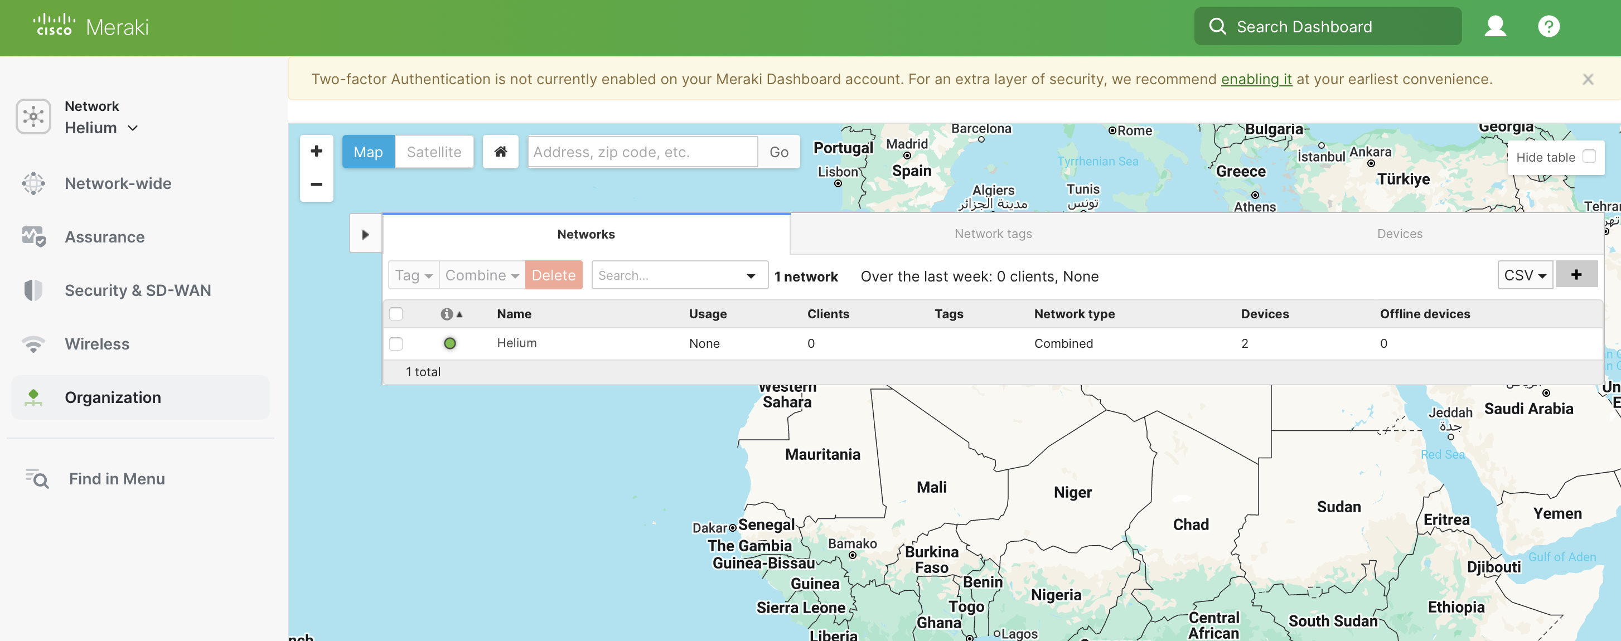Click the address search input field
1621x641 pixels.
(x=642, y=152)
